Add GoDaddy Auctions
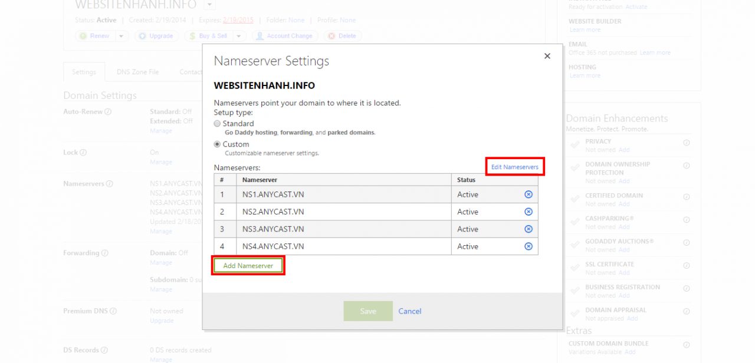The height and width of the screenshot is (363, 755). click(x=624, y=250)
